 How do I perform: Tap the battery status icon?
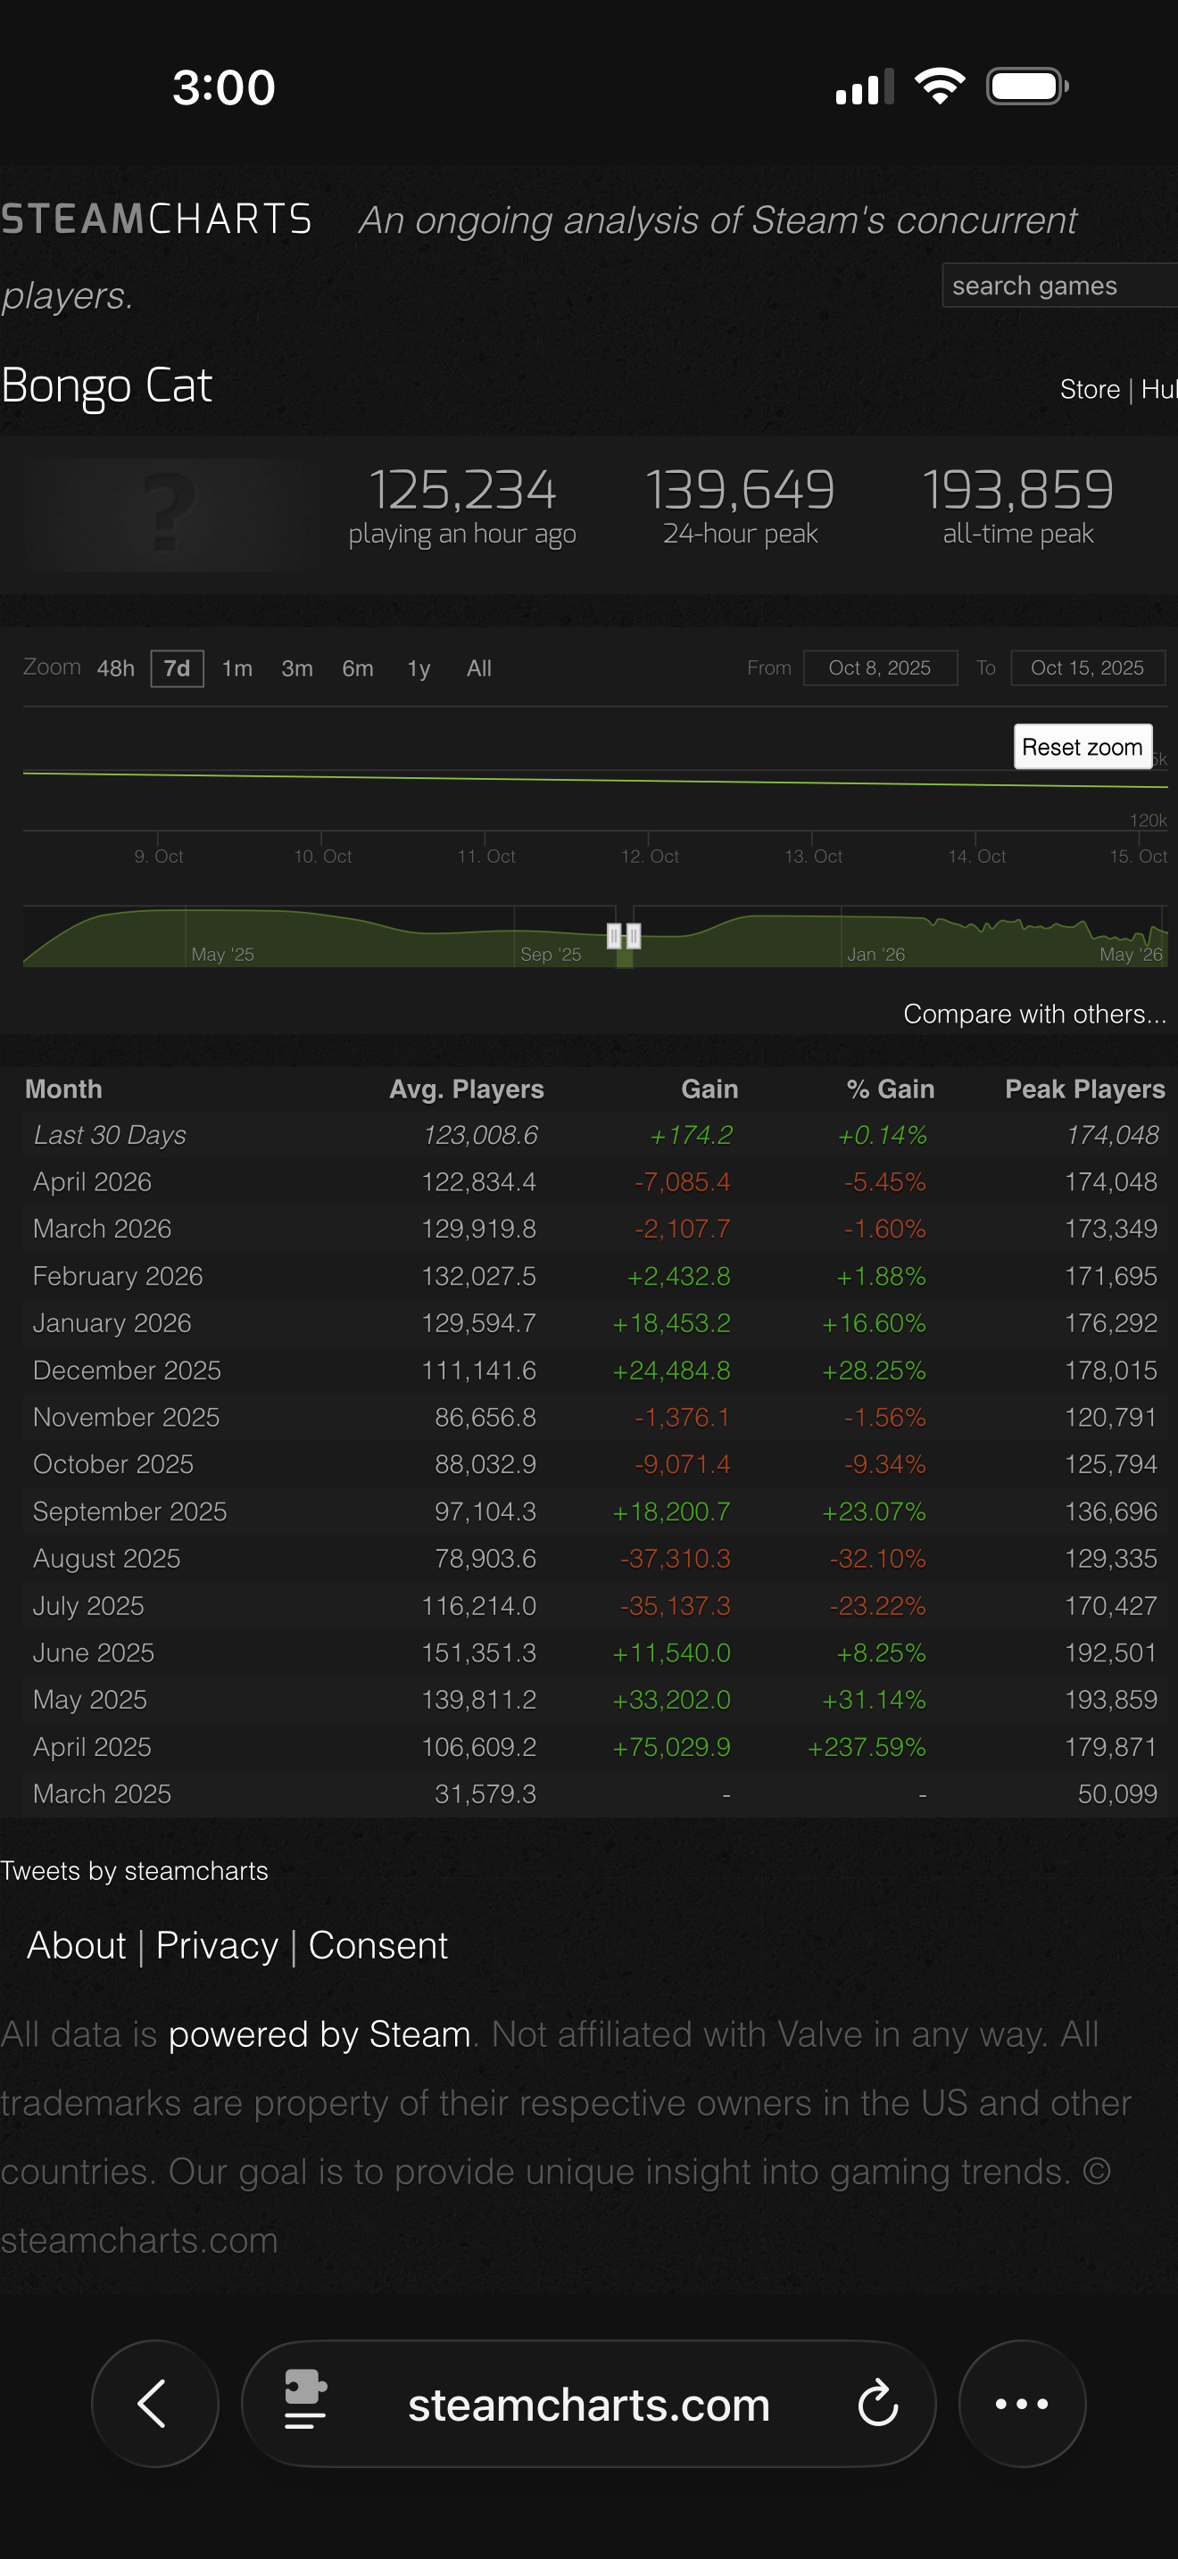pos(1027,87)
